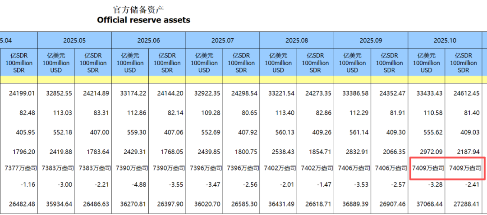Click the 27288.41 total value

coord(467,205)
